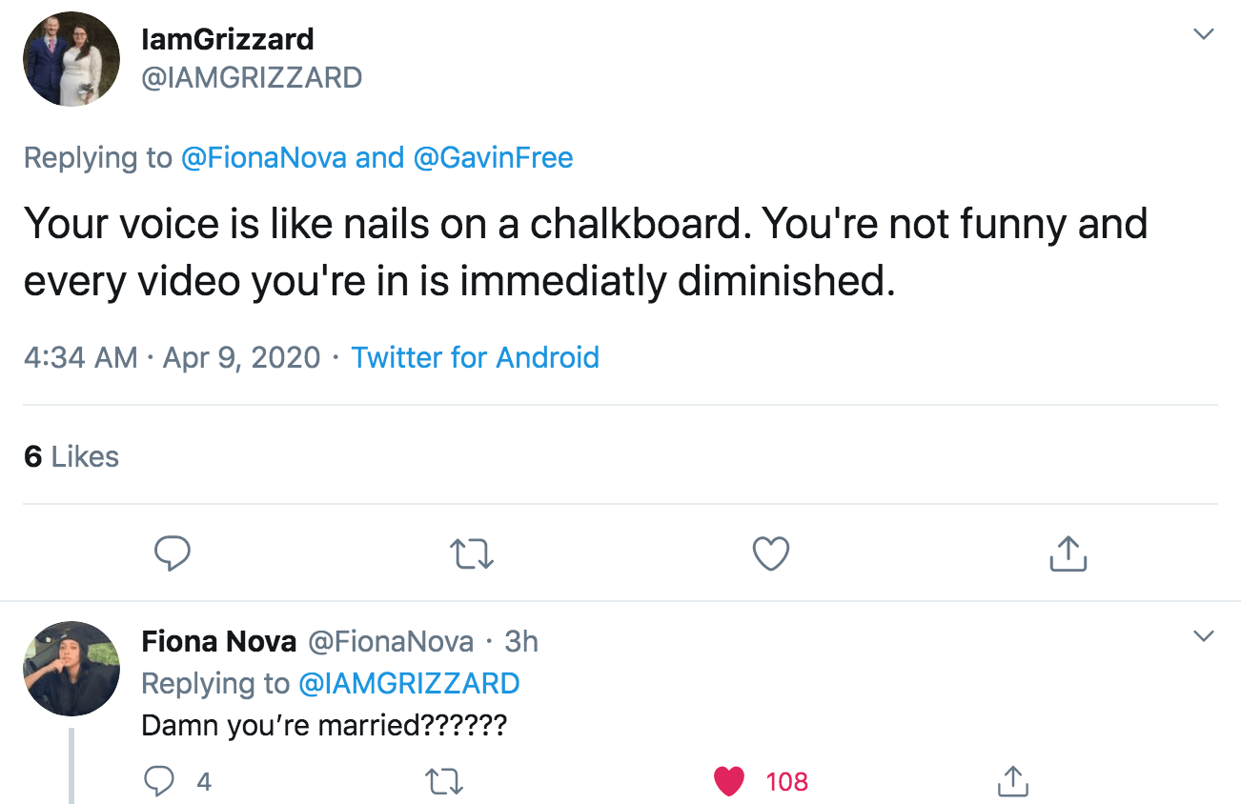Open the Fiona Nova display name
1241x804 pixels.
[x=218, y=642]
